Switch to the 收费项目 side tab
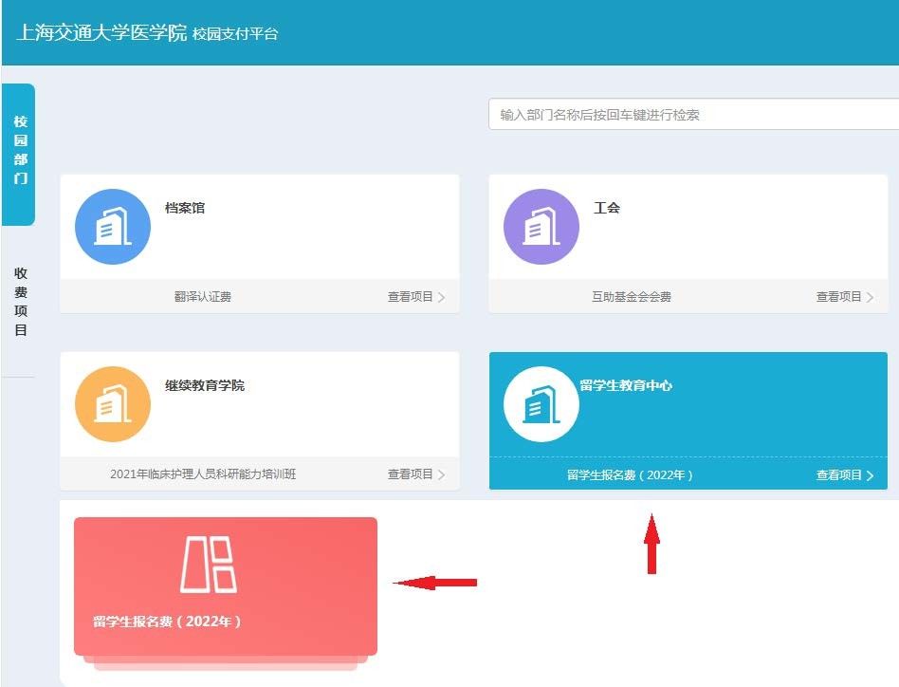The image size is (899, 687). point(20,302)
